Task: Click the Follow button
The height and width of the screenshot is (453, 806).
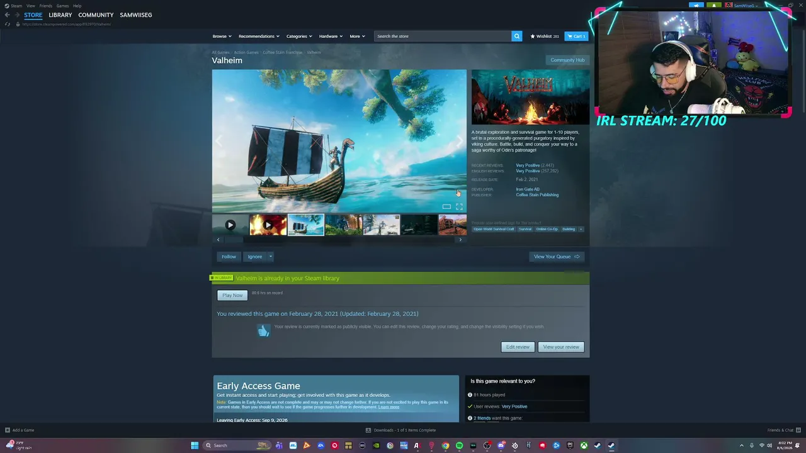Action: tap(229, 257)
